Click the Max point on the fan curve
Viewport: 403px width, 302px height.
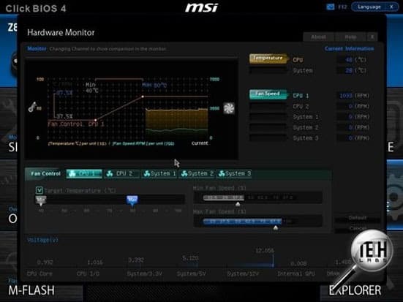(x=143, y=97)
